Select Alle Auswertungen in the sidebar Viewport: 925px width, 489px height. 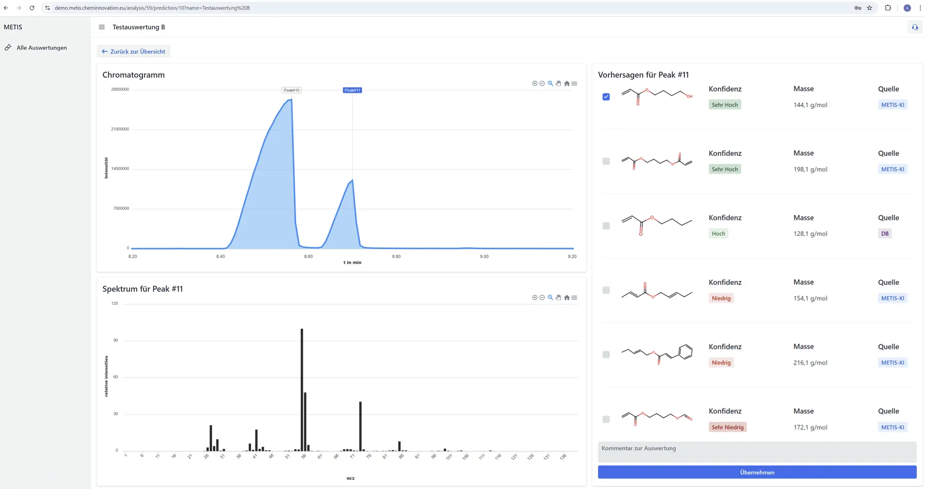(x=41, y=47)
